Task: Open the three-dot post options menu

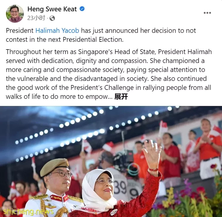Action: coord(207,13)
